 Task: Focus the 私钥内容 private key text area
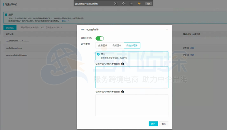click(132, 105)
